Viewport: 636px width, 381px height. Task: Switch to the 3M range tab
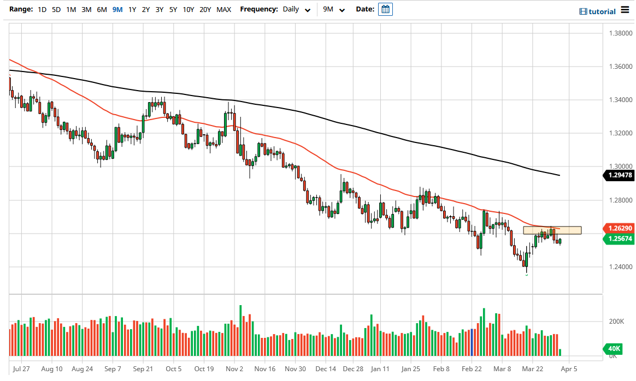(86, 9)
